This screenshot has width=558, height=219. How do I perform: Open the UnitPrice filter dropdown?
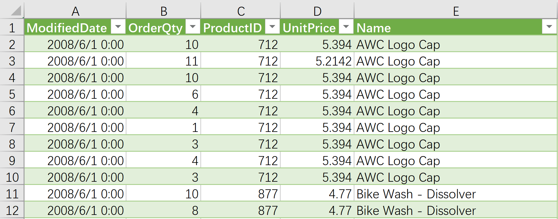click(346, 27)
